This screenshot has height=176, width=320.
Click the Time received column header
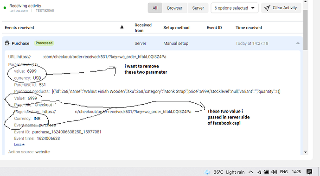[249, 28]
